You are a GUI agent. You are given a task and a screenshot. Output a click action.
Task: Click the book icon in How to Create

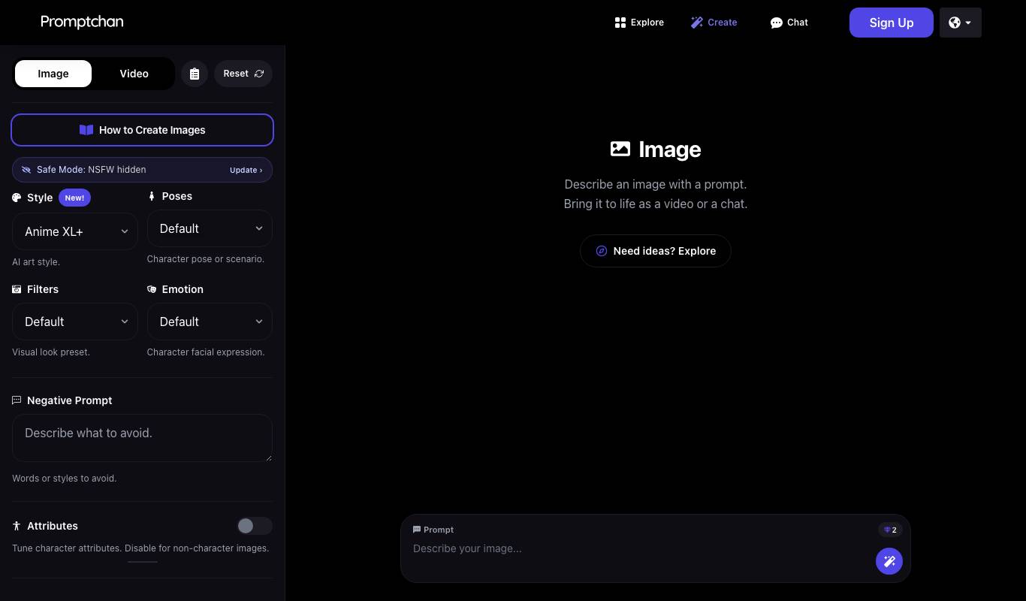(86, 130)
